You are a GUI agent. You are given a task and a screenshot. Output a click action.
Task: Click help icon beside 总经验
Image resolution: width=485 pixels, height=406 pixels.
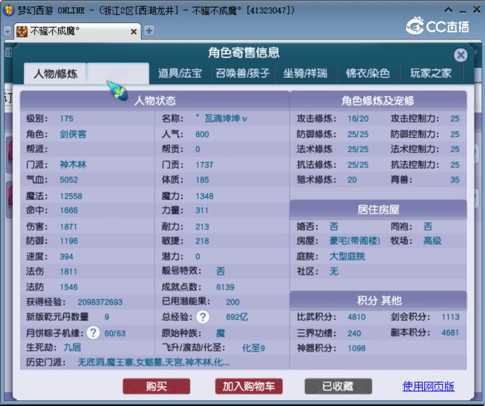pos(203,317)
